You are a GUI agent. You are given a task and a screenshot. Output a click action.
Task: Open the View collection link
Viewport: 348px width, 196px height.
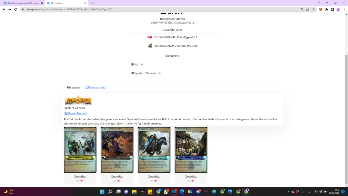pyautogui.click(x=75, y=113)
